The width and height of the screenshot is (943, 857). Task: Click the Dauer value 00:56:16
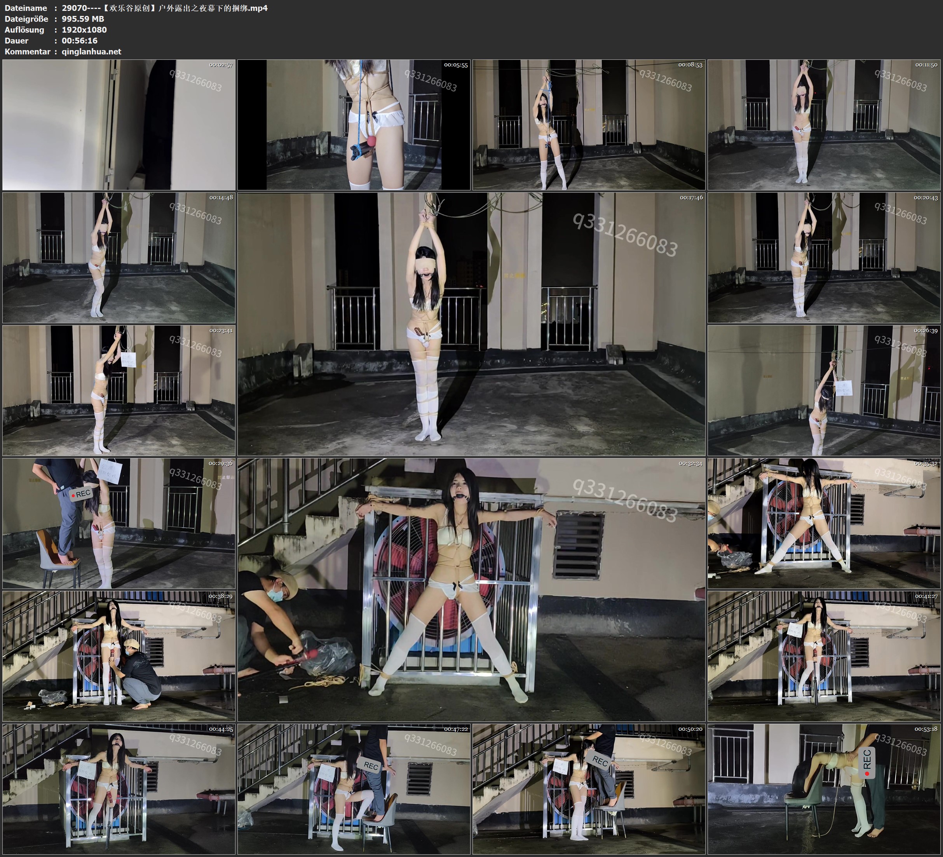(x=80, y=41)
